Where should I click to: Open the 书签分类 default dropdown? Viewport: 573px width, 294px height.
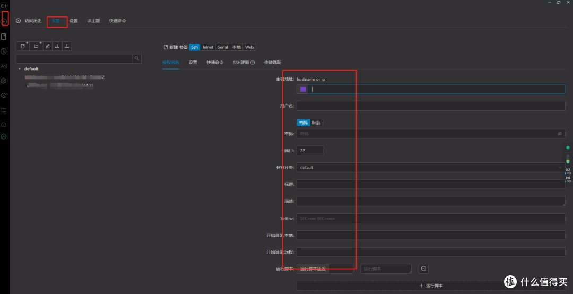coord(431,168)
